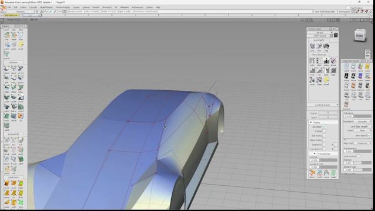Adjust the Repeats slider
The height and width of the screenshot is (211, 375).
[363, 163]
